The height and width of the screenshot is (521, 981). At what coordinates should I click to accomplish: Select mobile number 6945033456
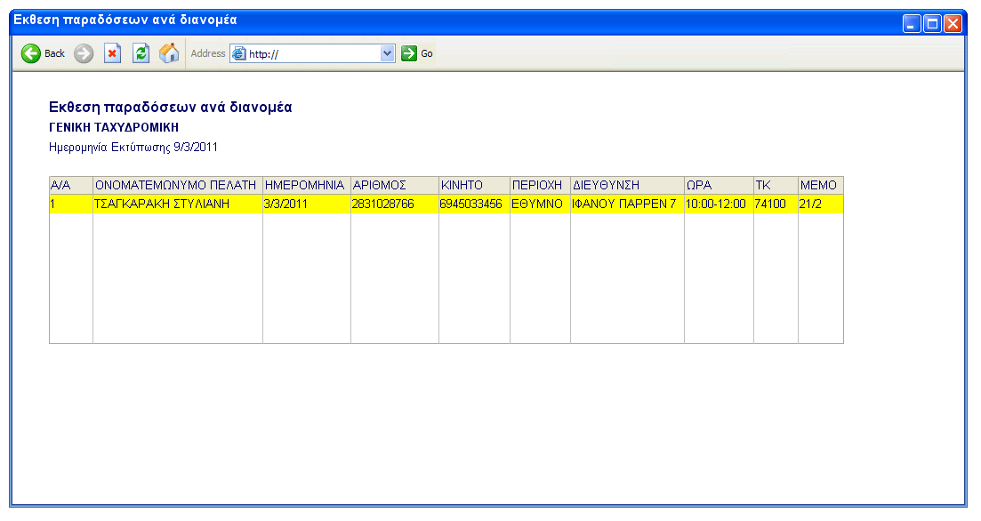point(474,204)
